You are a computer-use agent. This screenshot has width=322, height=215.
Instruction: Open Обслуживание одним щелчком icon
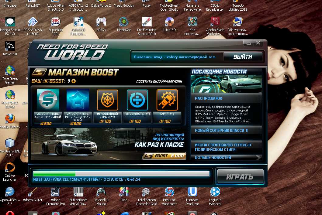238,26
